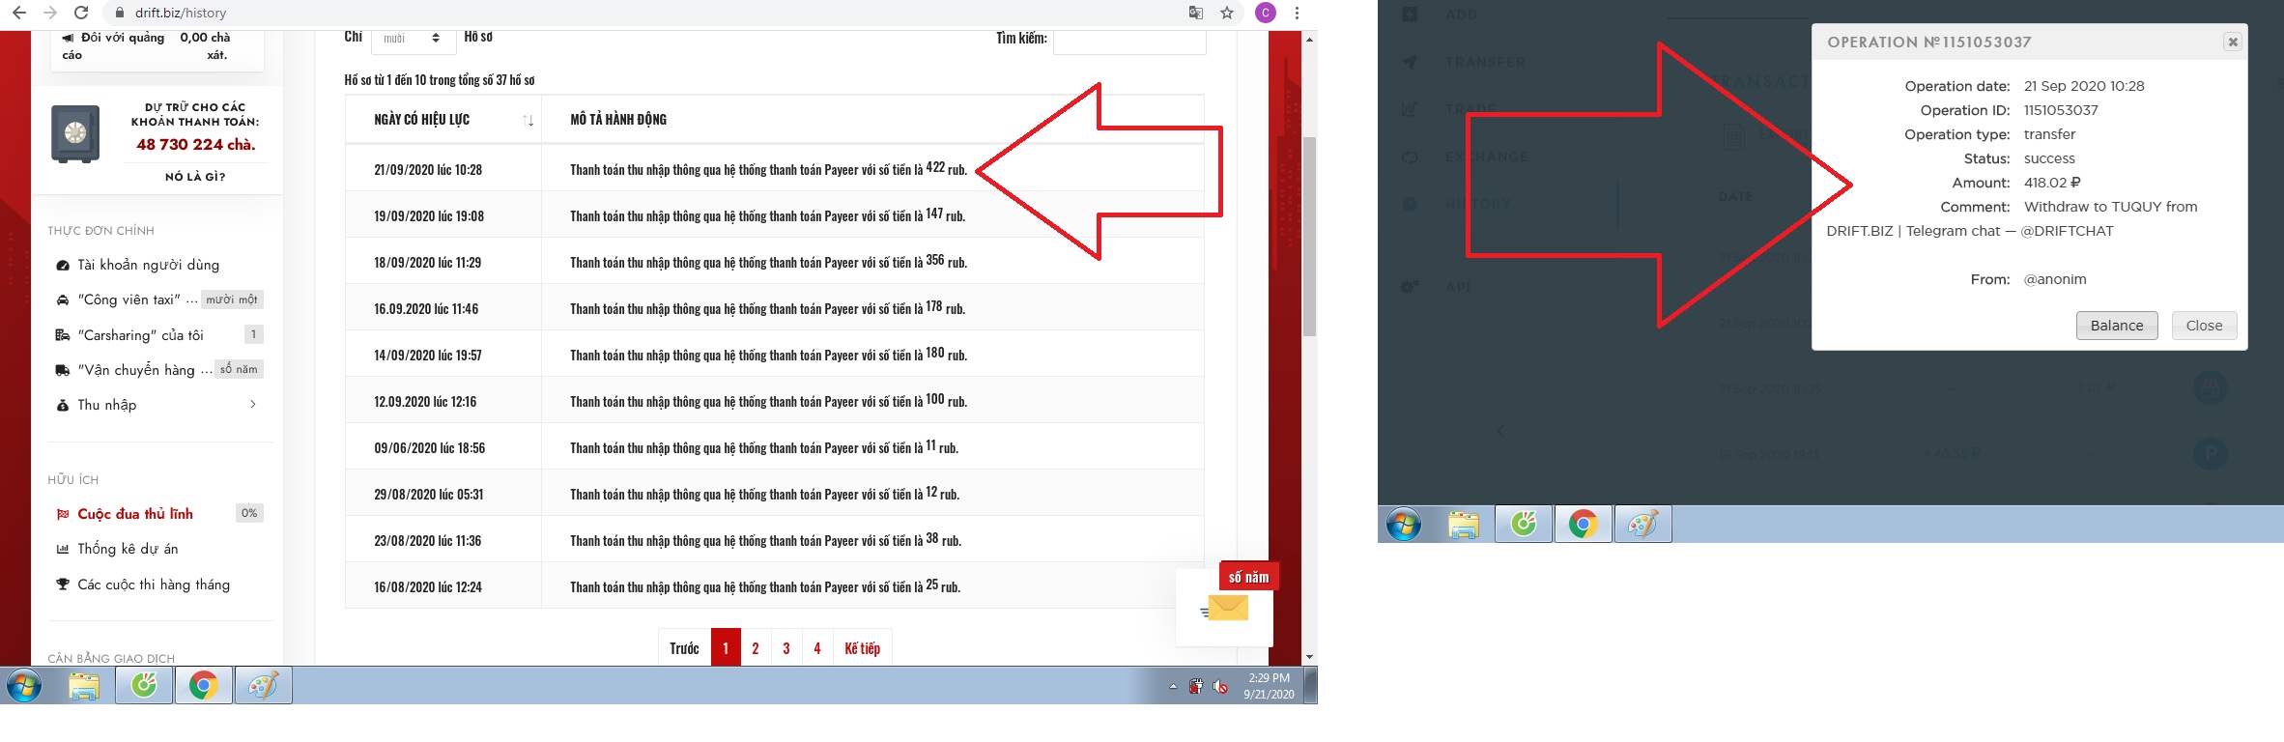Go to page 2 of the history
Screen dimensions: 2284x742
[x=756, y=648]
